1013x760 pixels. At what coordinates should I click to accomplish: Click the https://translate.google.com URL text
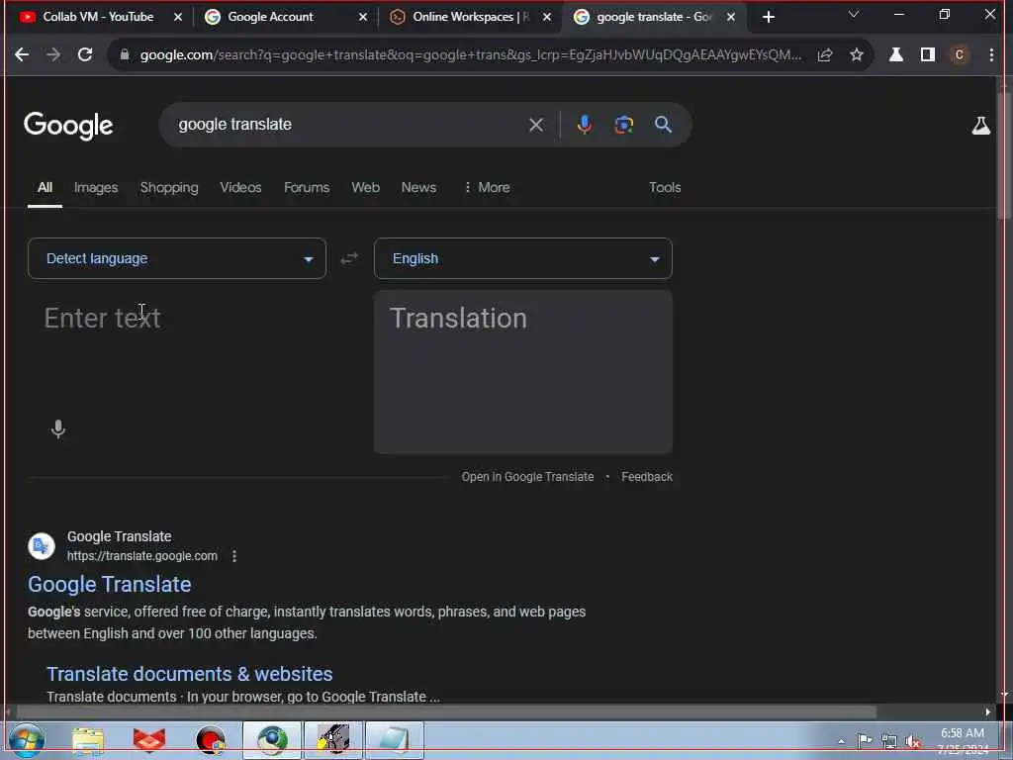click(x=142, y=556)
